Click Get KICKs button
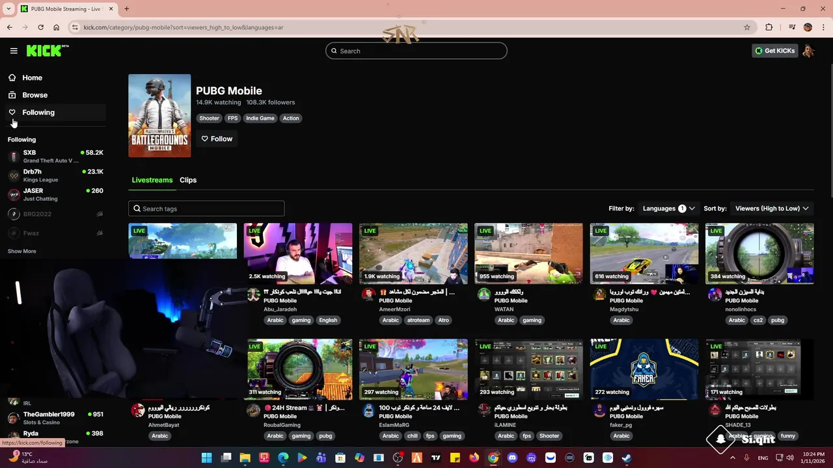 pos(774,51)
